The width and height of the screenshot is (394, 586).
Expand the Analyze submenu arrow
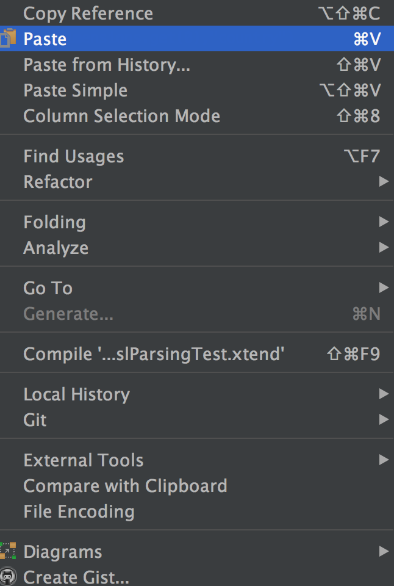[384, 247]
